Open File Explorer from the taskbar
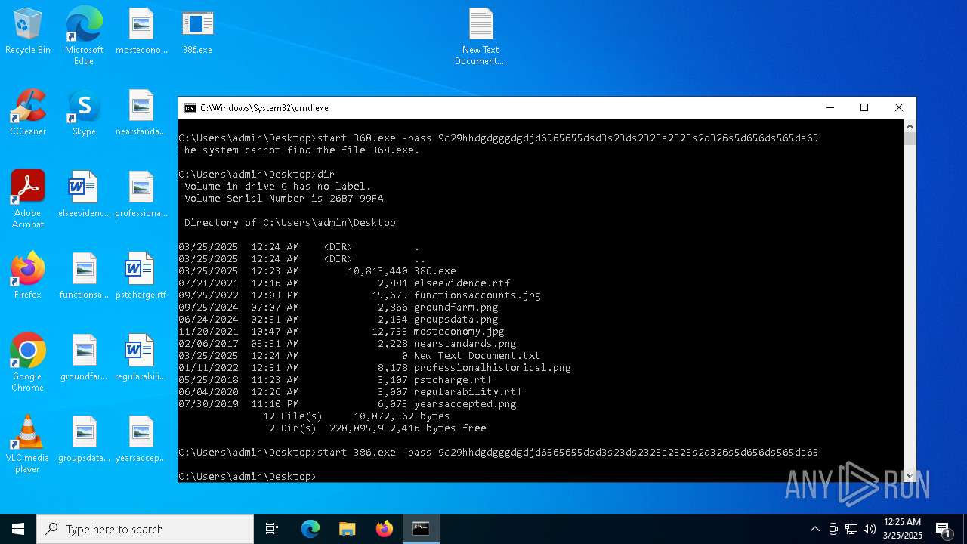967x544 pixels. (x=348, y=529)
